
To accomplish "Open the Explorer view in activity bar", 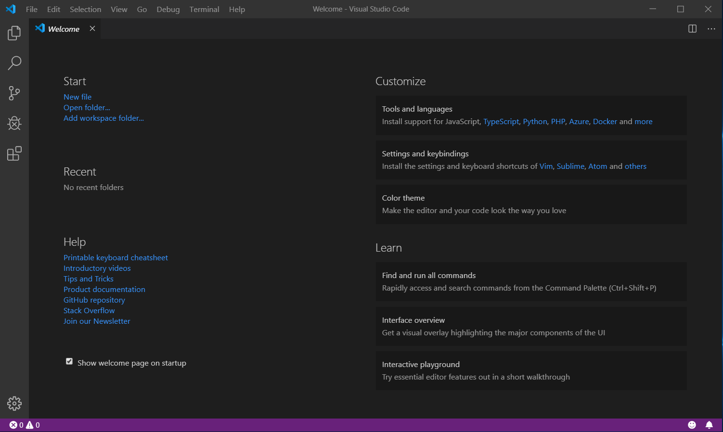I will tap(14, 33).
